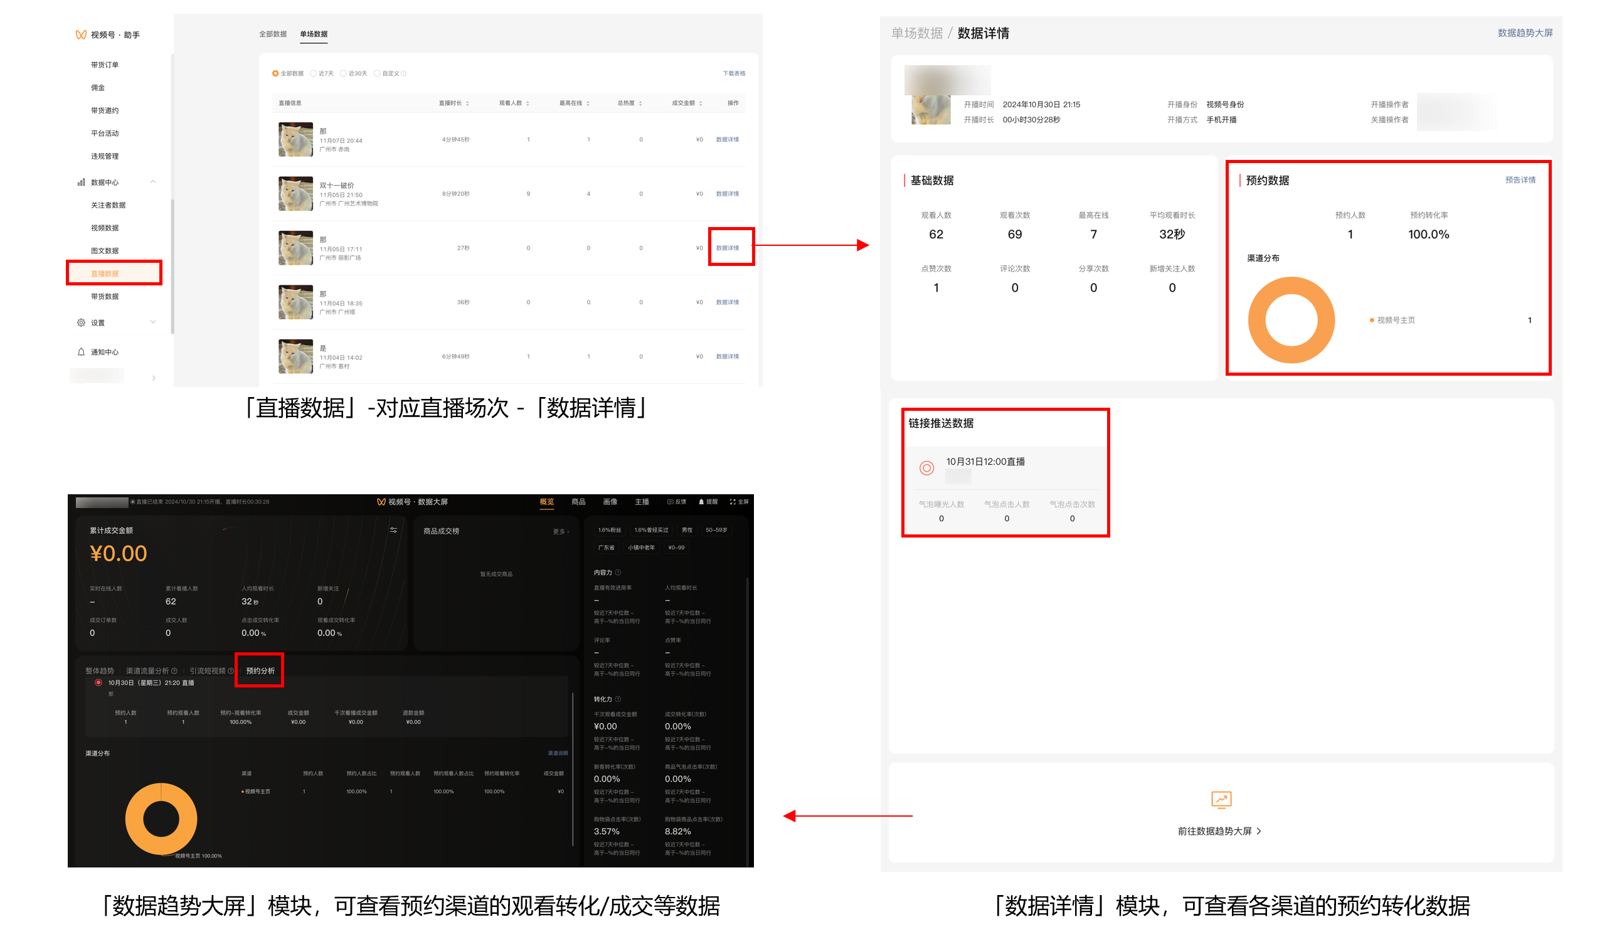Choose the 自定义 date range radio
Screen dimensions: 1607x949
pyautogui.click(x=378, y=73)
